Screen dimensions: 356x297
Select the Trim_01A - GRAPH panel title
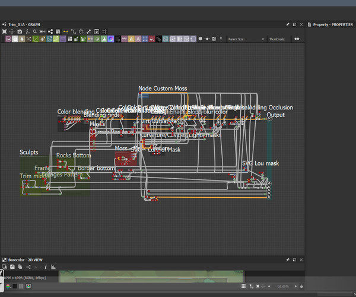[24, 24]
